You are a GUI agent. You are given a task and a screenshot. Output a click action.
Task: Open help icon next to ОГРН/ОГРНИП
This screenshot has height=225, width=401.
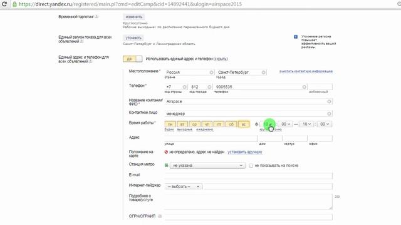(x=160, y=216)
